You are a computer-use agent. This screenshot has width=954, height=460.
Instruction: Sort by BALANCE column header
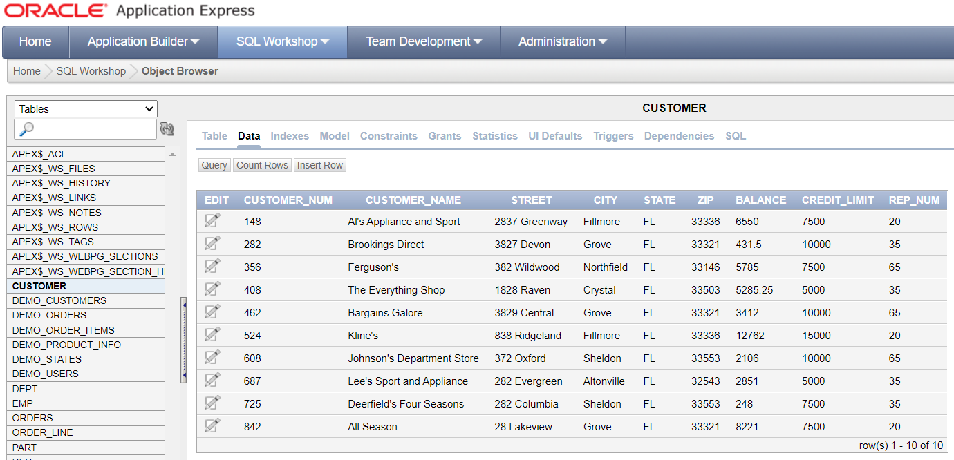pyautogui.click(x=760, y=200)
